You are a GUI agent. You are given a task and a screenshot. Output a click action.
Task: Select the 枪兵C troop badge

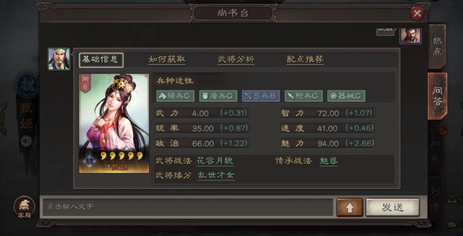click(304, 96)
